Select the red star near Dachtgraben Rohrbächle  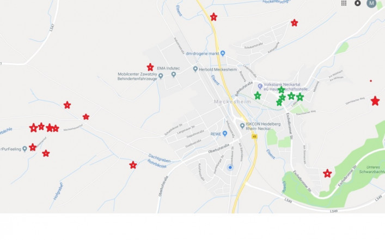pyautogui.click(x=133, y=165)
